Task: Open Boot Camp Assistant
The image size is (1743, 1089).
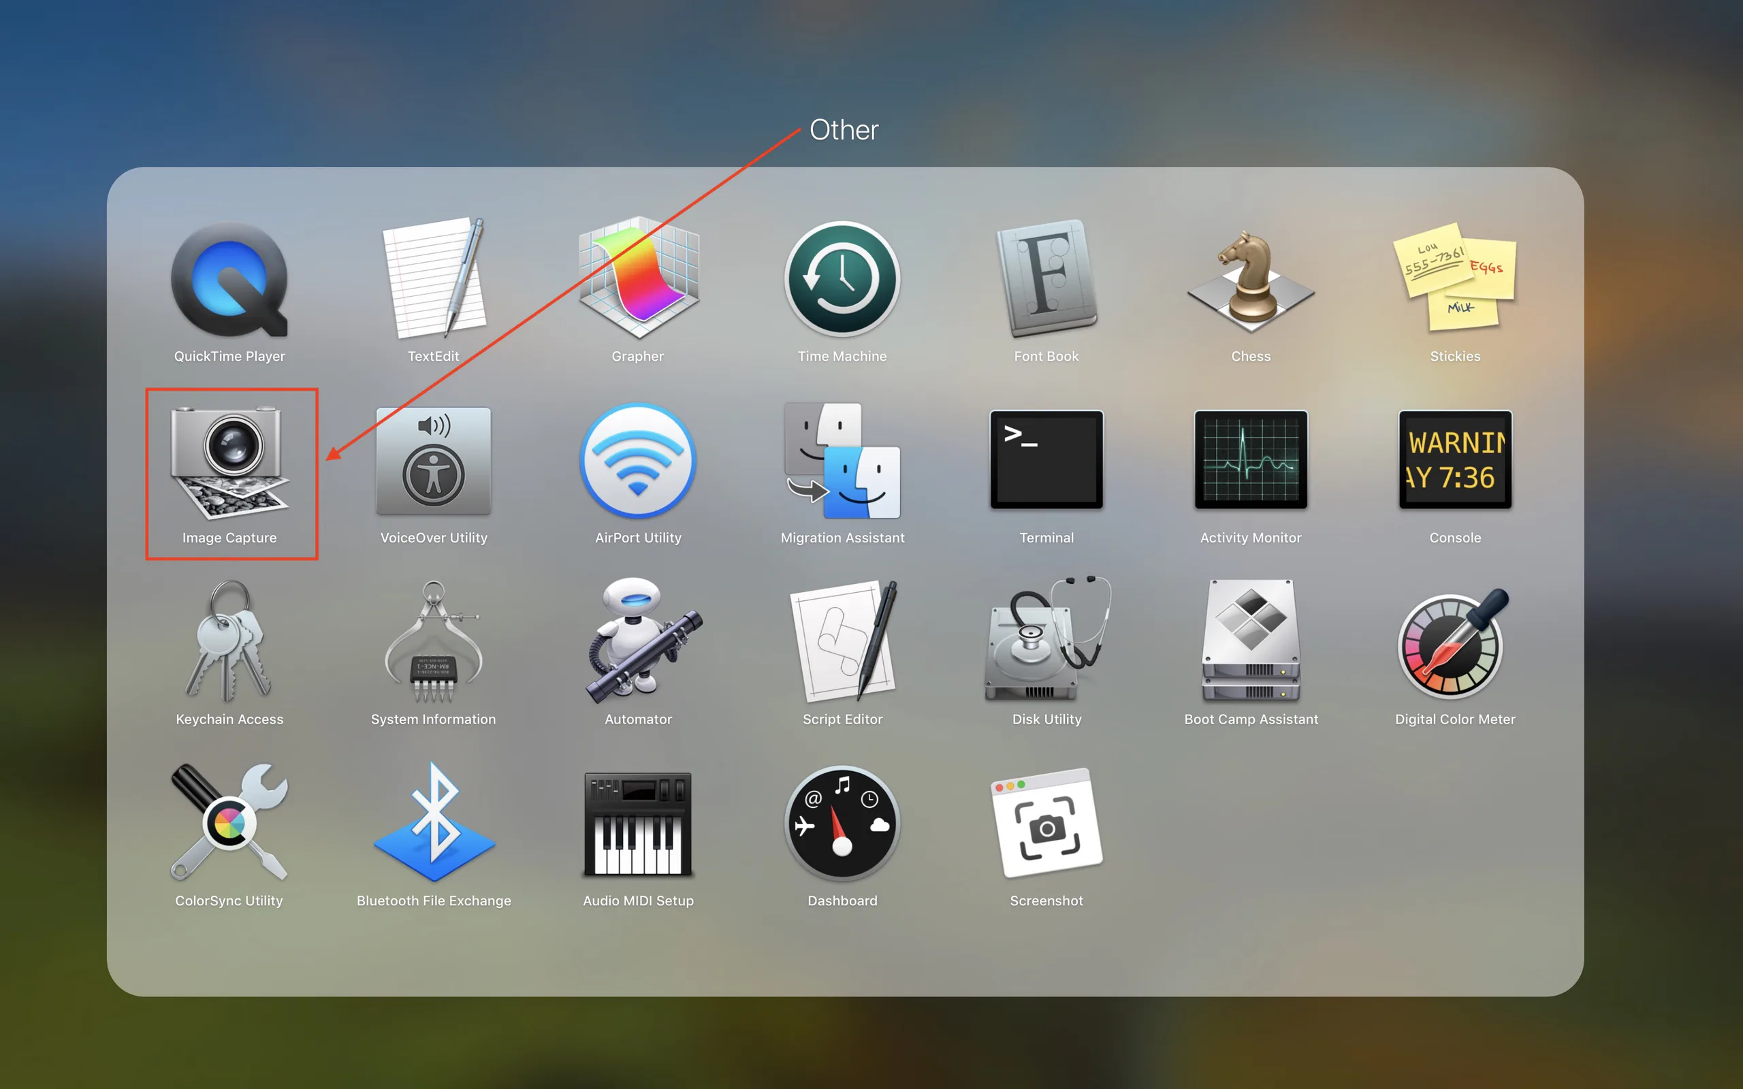Action: pos(1251,640)
